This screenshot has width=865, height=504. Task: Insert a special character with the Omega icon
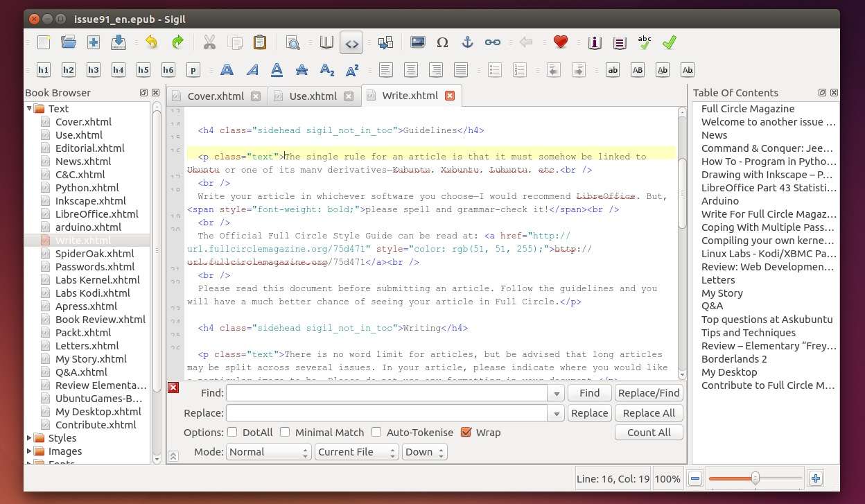(x=442, y=42)
